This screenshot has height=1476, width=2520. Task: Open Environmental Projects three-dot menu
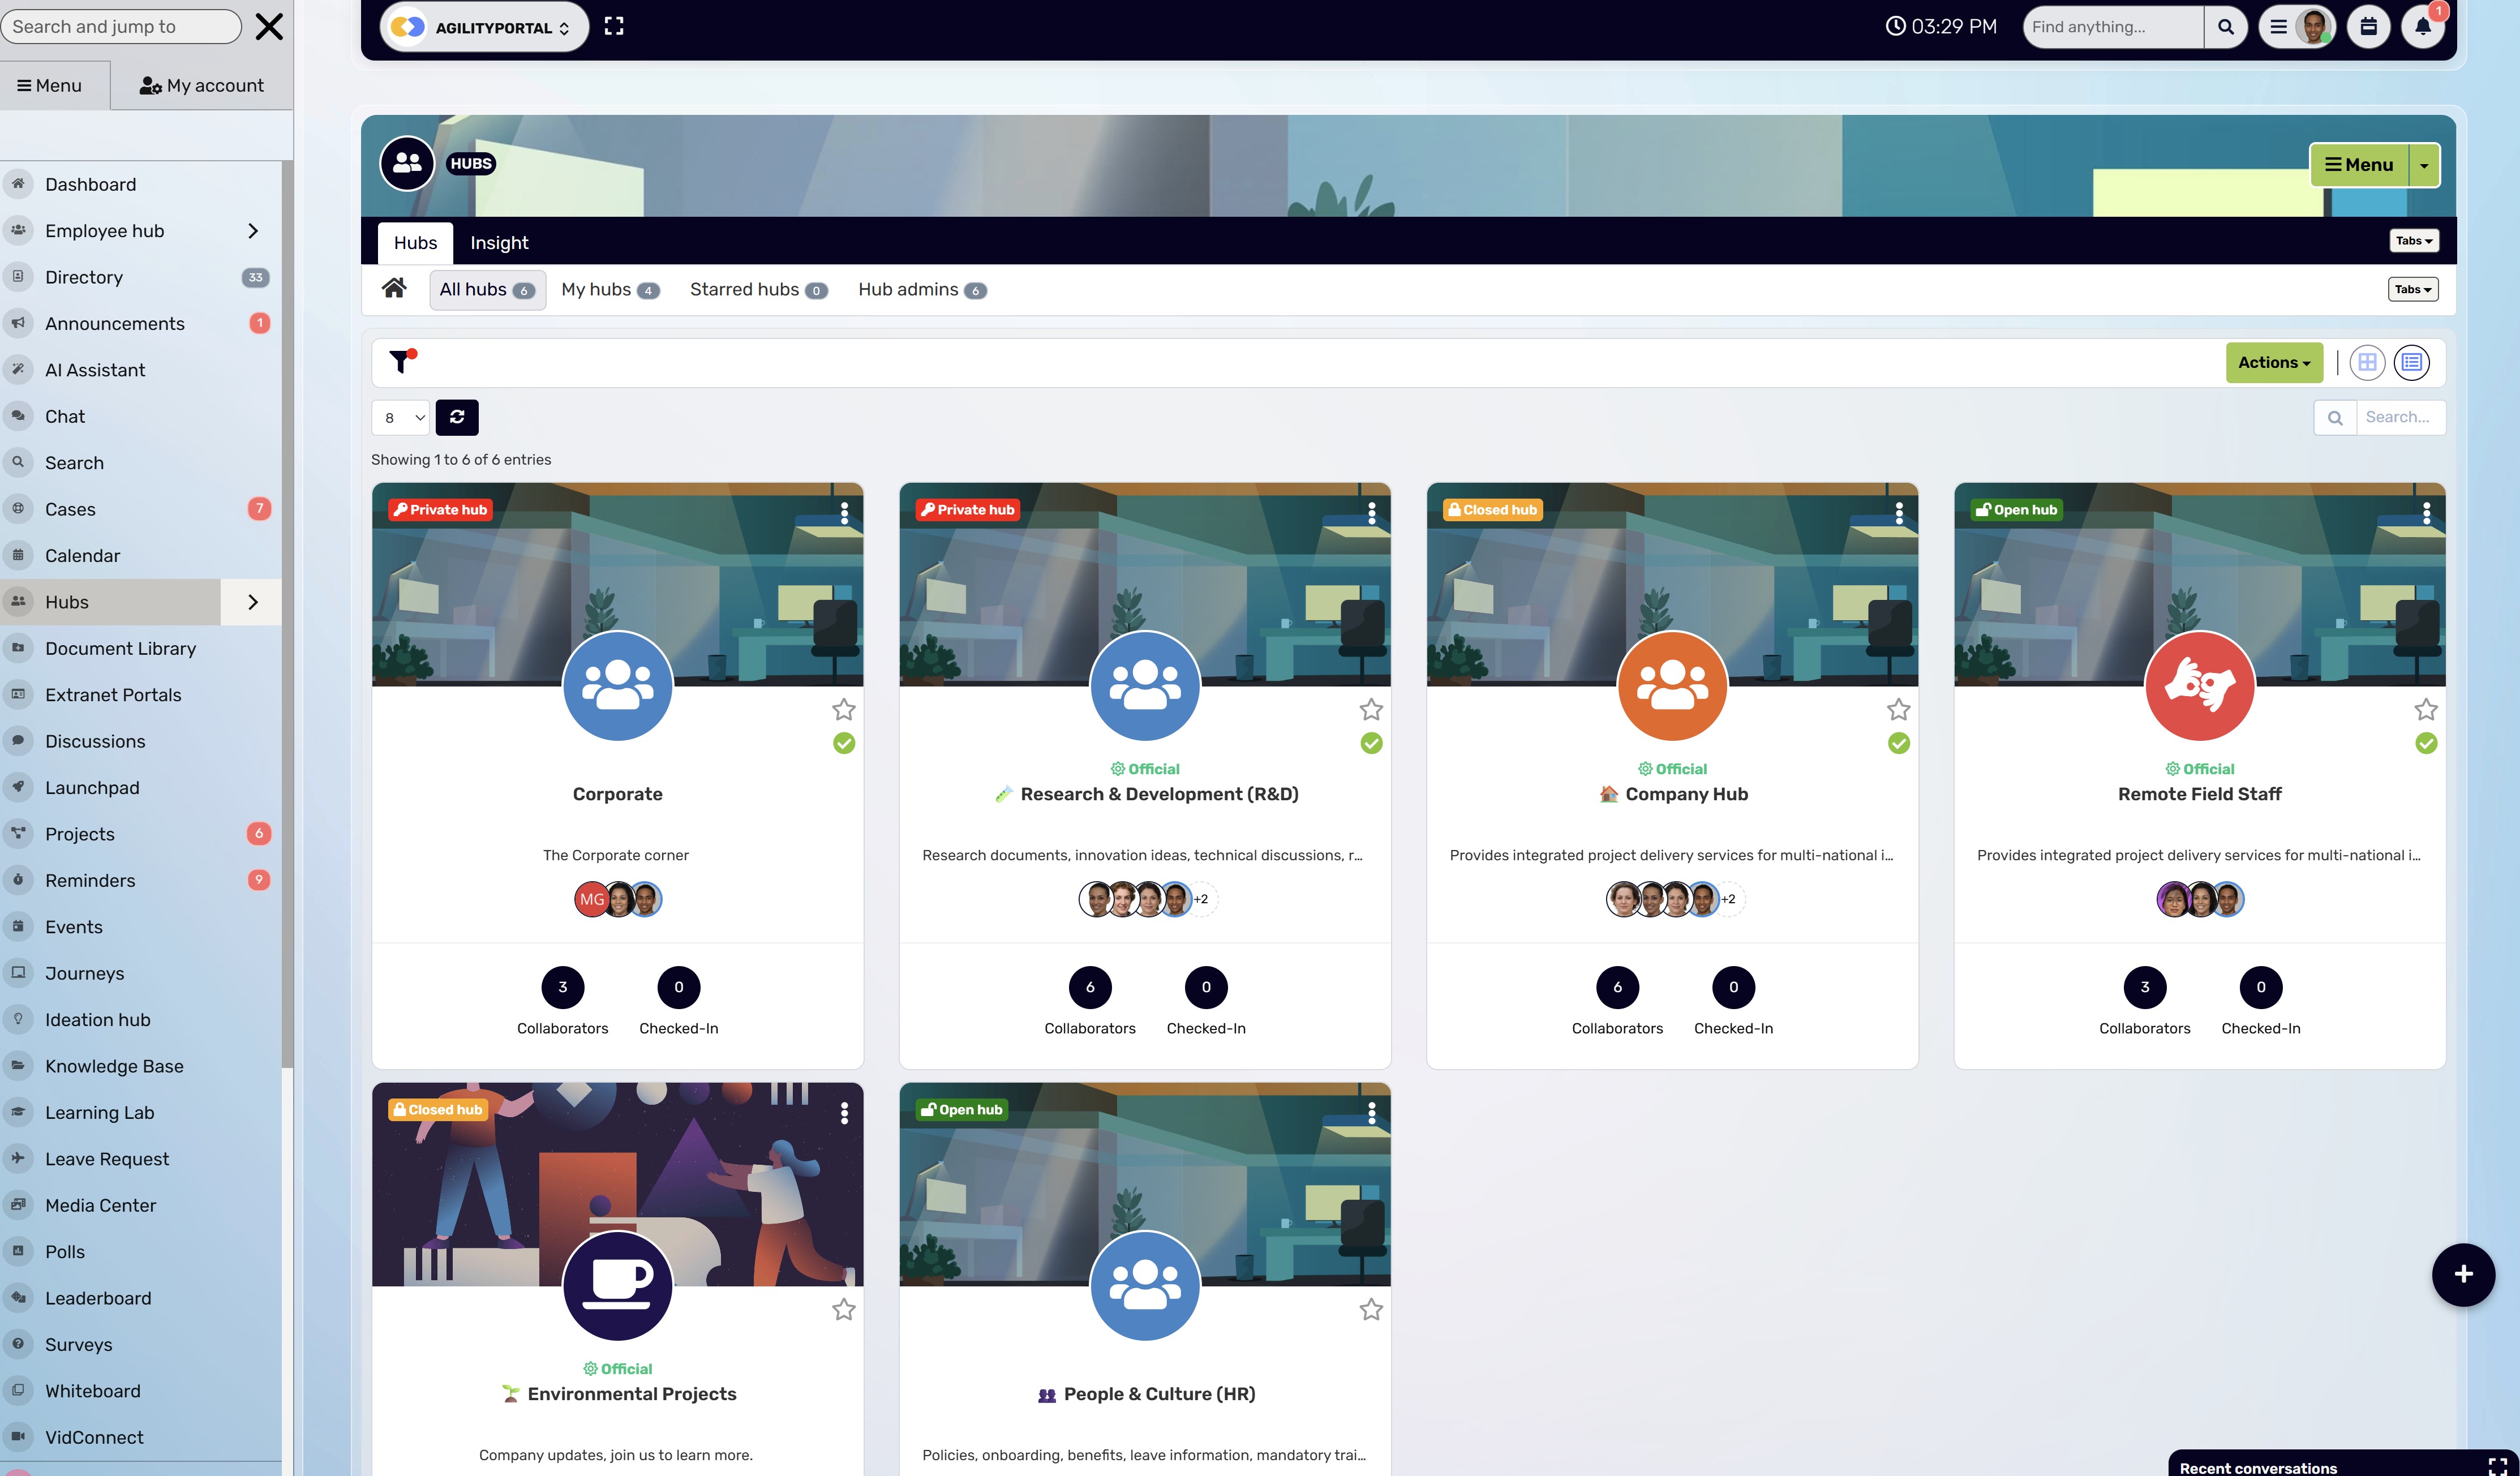(844, 1113)
